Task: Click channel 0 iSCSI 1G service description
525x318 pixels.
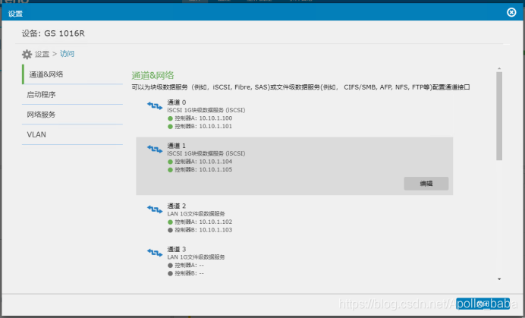Action: (x=206, y=110)
